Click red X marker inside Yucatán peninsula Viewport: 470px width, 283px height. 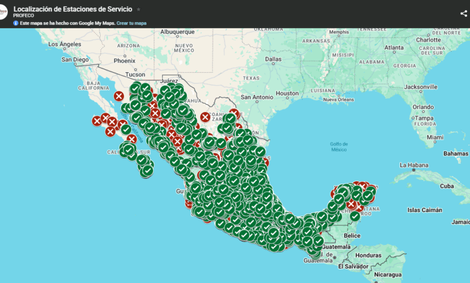pos(351,204)
